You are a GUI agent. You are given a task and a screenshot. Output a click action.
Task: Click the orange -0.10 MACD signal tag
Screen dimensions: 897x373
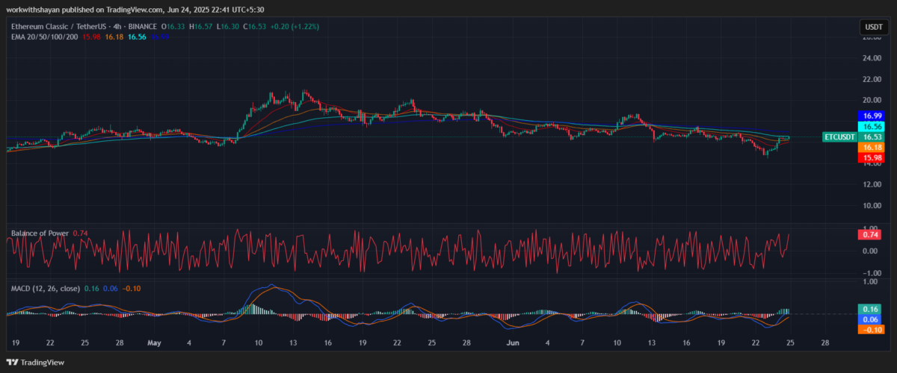click(x=871, y=330)
